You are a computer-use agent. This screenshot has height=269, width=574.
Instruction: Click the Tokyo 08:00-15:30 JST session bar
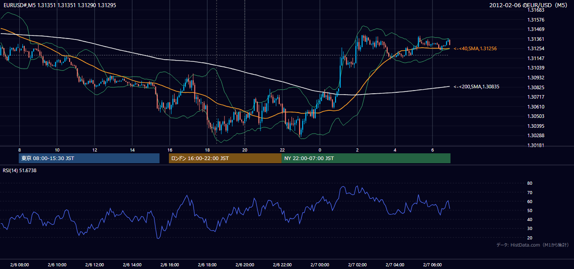[89, 158]
